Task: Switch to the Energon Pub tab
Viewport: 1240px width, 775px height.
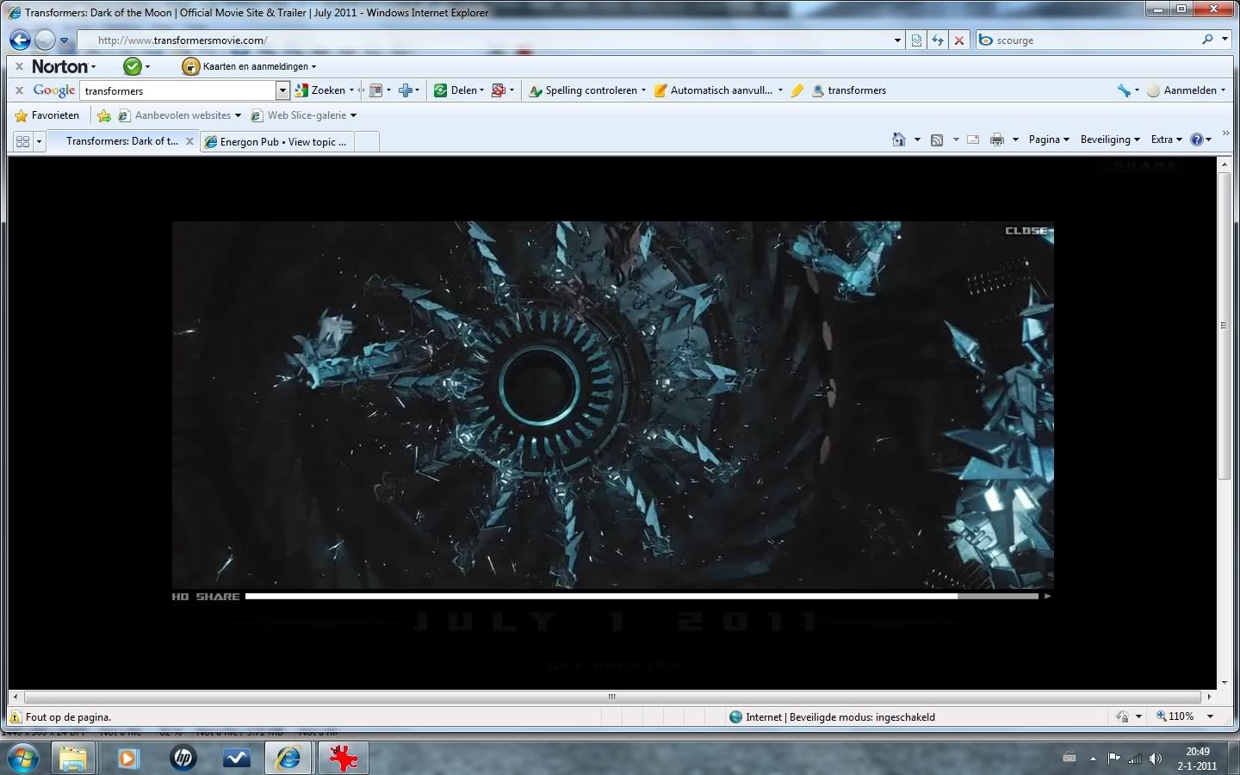Action: 278,142
